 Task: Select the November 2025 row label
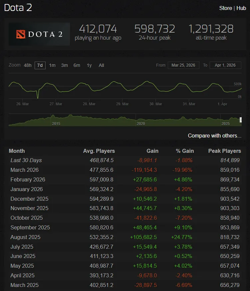point(29,208)
